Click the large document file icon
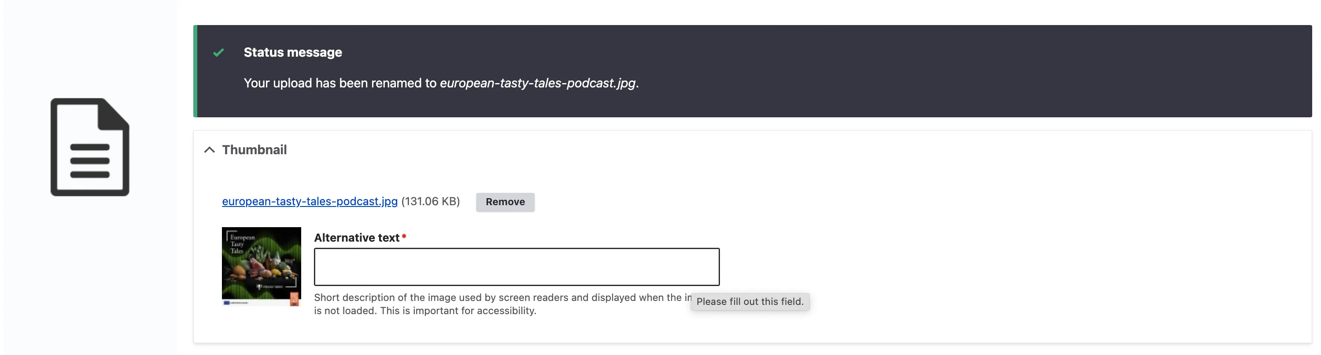 point(90,147)
